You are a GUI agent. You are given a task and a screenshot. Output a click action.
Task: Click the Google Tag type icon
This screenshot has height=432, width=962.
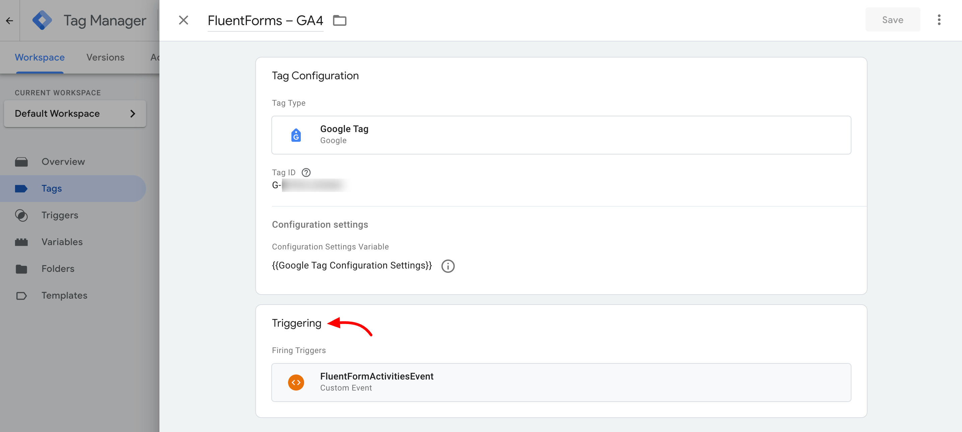tap(296, 135)
